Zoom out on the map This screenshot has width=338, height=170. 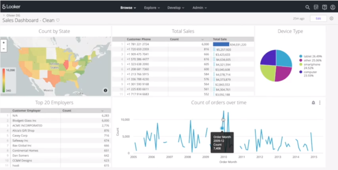[4, 49]
